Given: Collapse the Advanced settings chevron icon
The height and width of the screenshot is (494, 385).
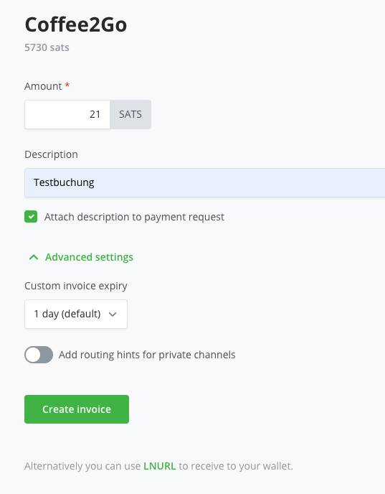Looking at the screenshot, I should (34, 257).
